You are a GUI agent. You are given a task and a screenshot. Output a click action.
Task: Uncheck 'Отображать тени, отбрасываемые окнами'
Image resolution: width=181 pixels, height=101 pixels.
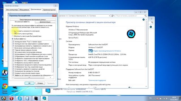coord(13,61)
